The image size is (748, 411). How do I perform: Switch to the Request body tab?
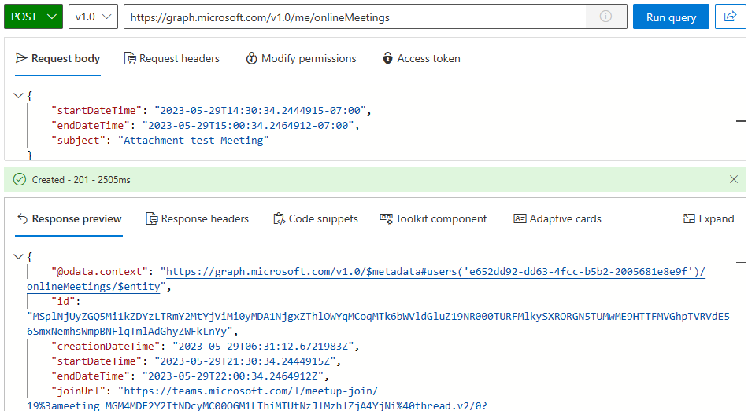(57, 59)
